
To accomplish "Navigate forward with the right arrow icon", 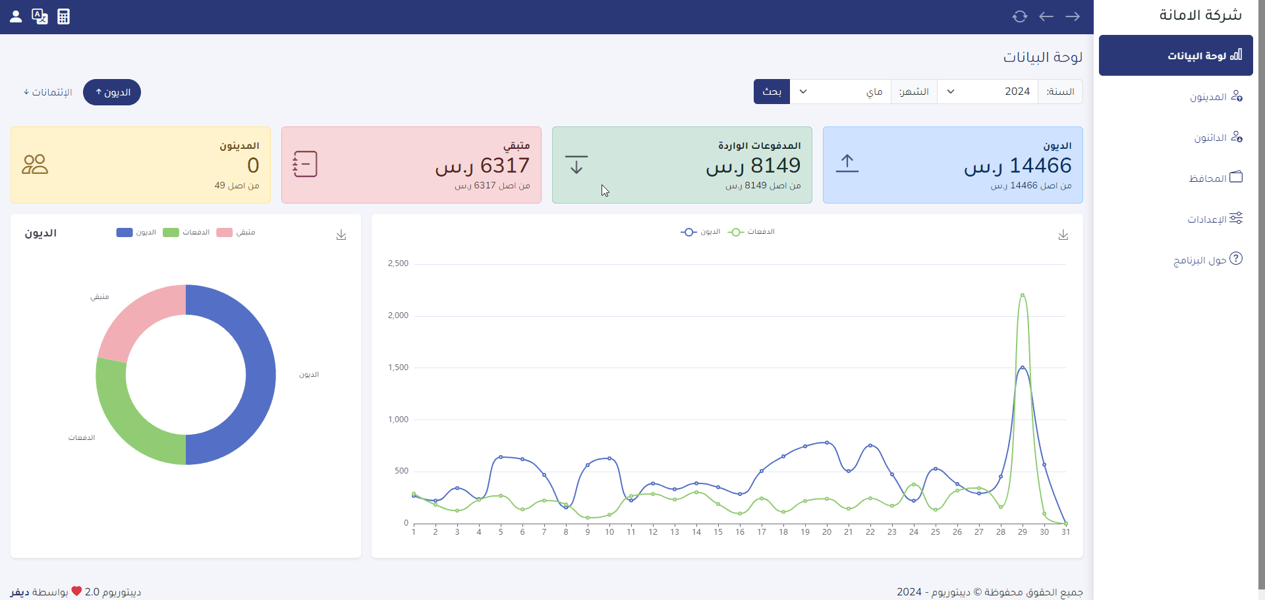I will pyautogui.click(x=1073, y=16).
